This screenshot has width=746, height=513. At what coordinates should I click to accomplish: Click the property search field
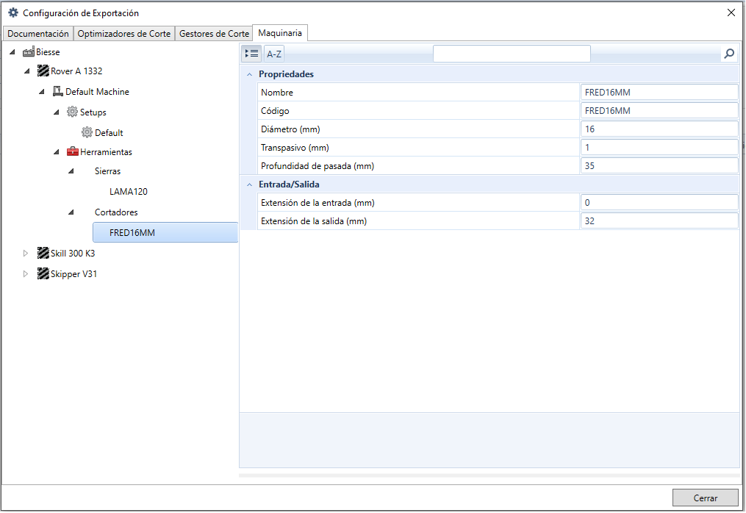512,54
